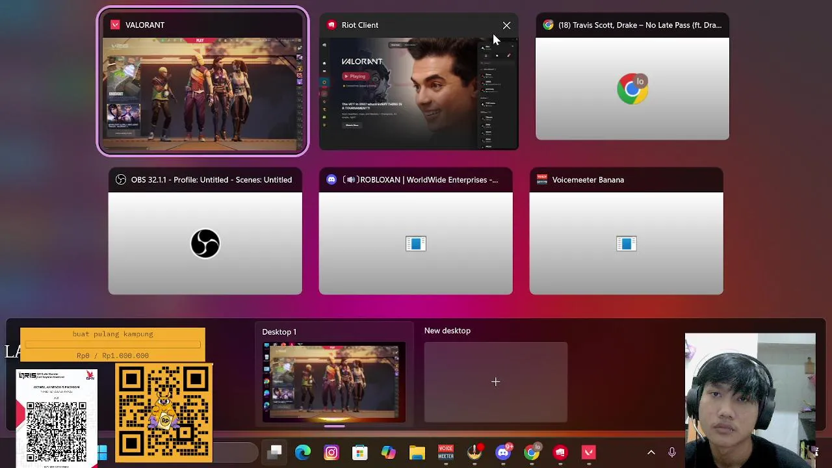Switch to the Desktop 1 virtual desktop

(x=333, y=375)
